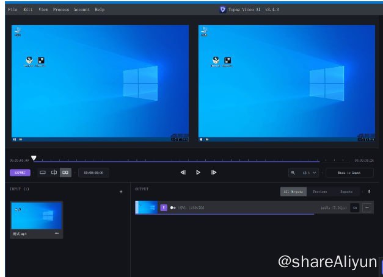This screenshot has width=383, height=277.
Task: Click the right output preview pane
Action: (286, 83)
